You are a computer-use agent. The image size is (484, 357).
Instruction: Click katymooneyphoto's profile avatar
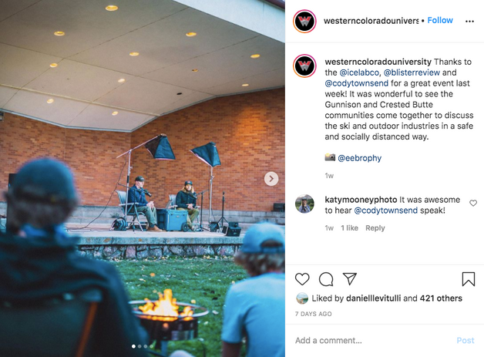click(304, 204)
